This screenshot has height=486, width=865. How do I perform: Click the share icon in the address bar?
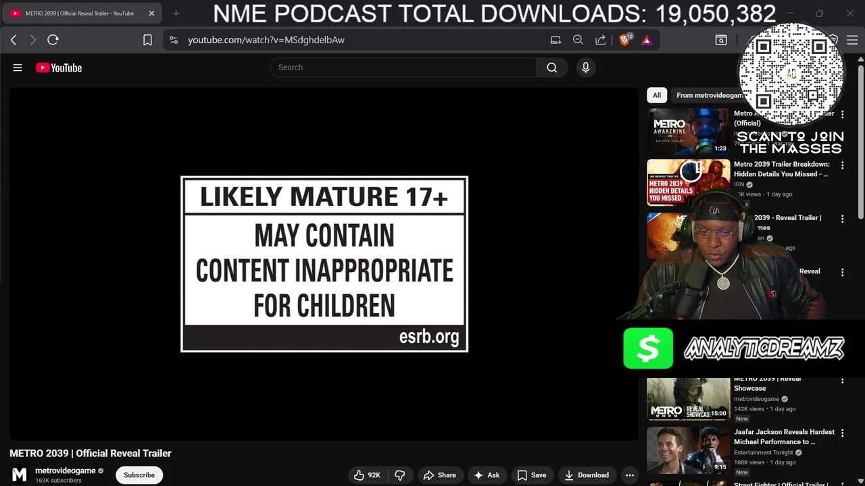[x=600, y=40]
